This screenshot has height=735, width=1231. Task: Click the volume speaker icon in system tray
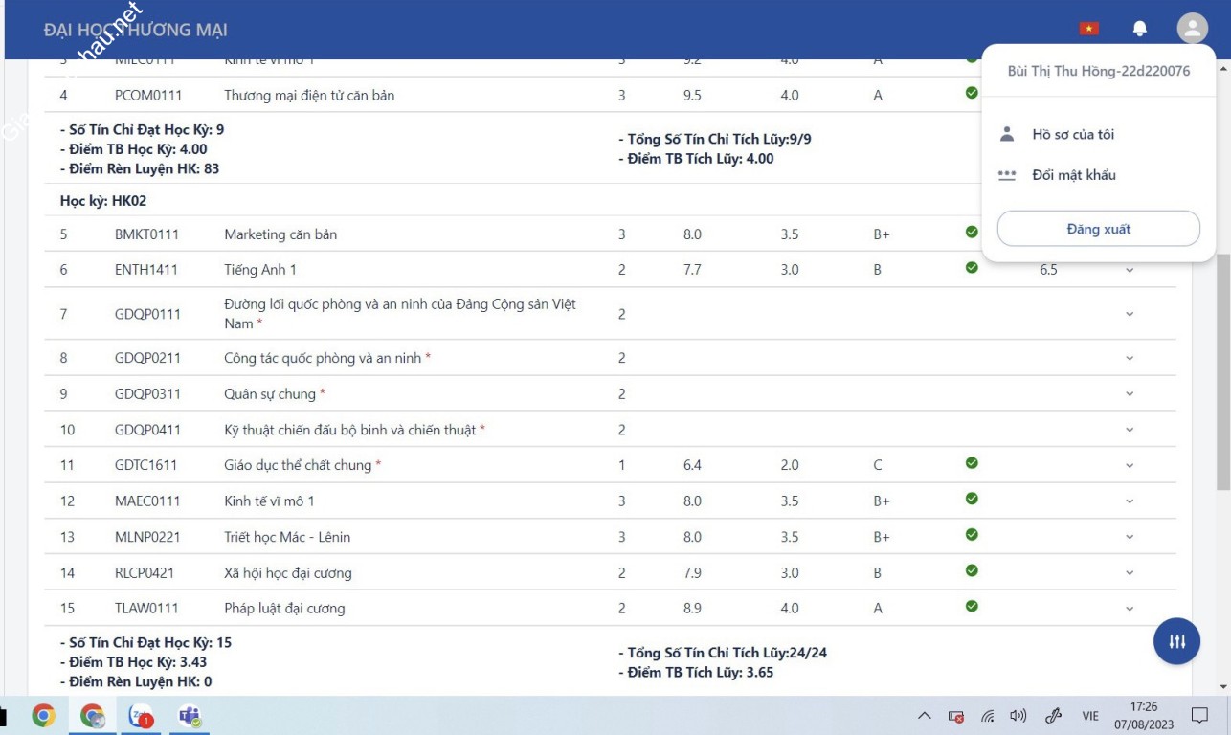pos(1018,716)
